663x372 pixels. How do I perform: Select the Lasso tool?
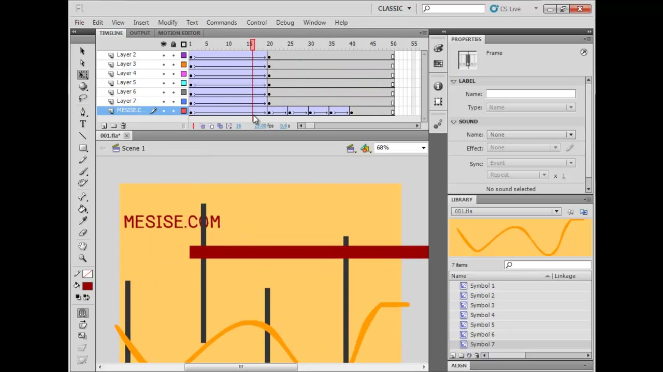[x=83, y=98]
